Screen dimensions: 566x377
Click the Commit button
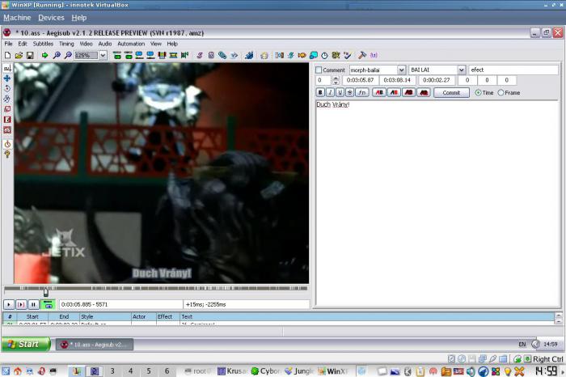coord(451,93)
